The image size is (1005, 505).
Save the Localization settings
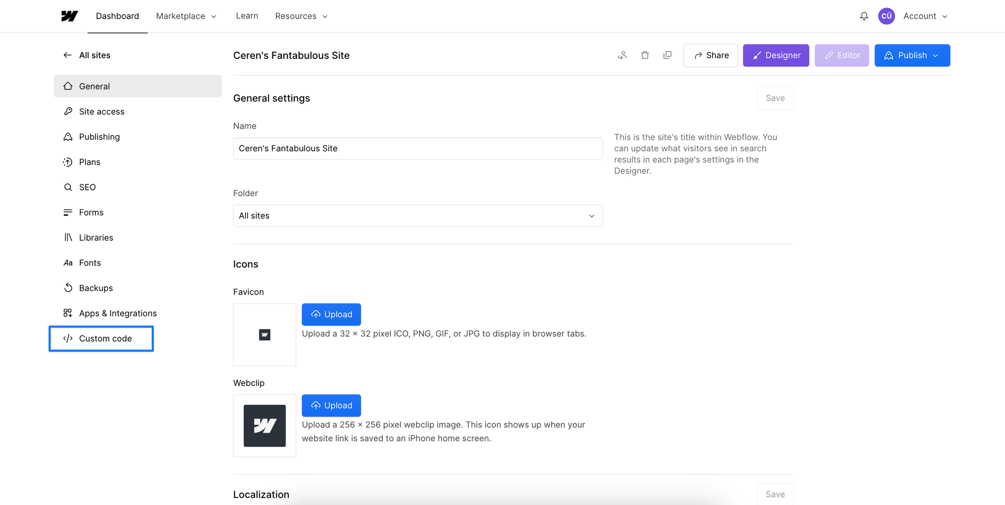coord(775,494)
